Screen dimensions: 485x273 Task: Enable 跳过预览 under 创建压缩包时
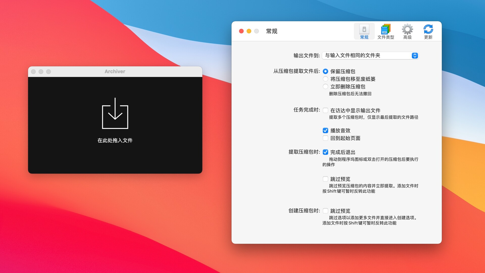(x=325, y=211)
